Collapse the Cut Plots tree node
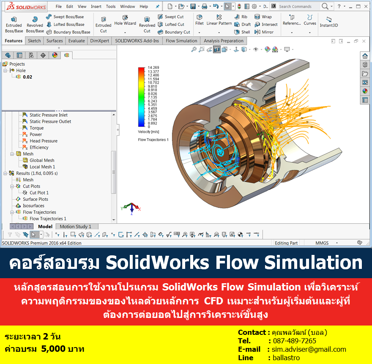The image size is (372, 364). click(x=12, y=186)
